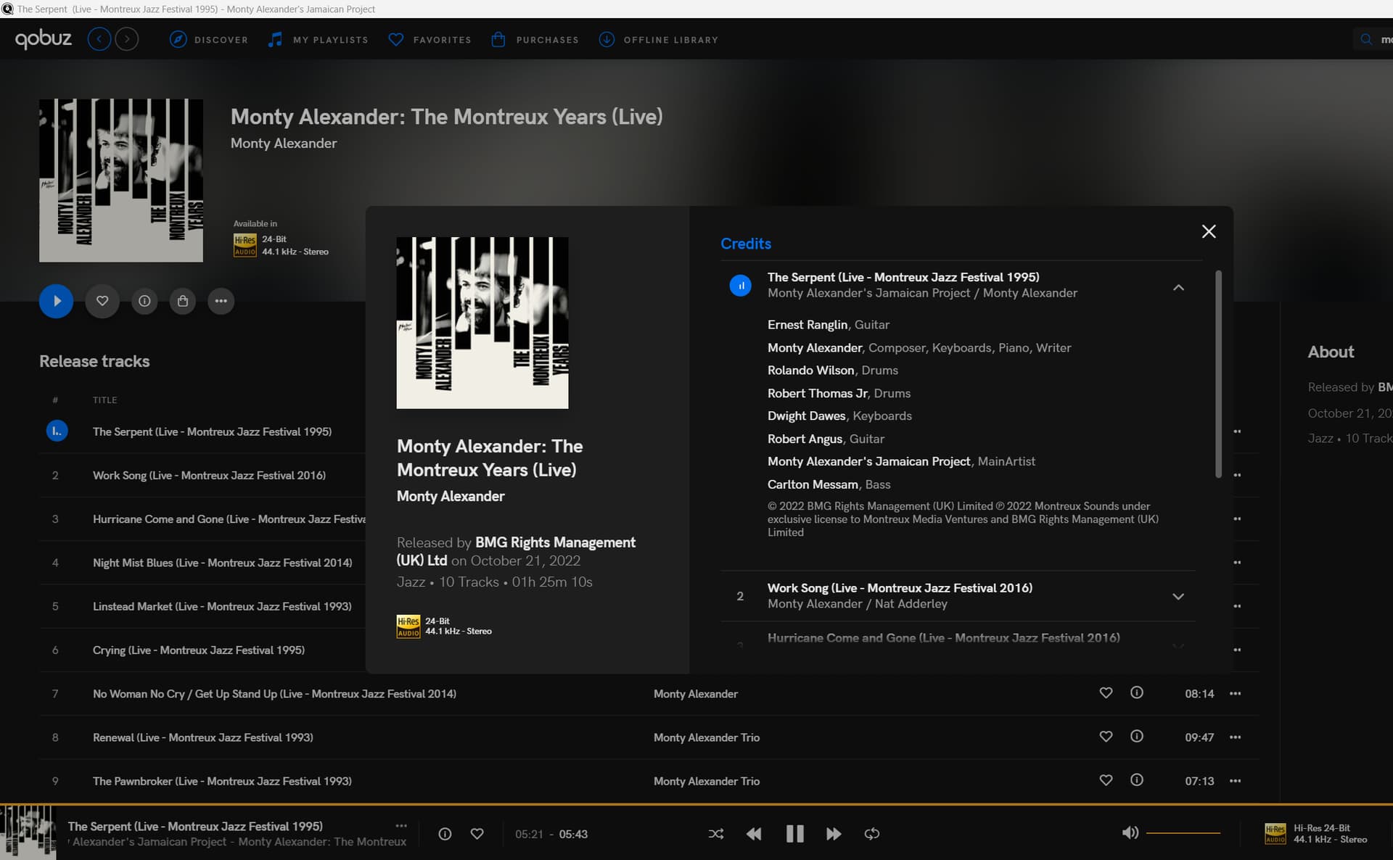This screenshot has height=860, width=1393.
Task: Open My Playlists
Action: (318, 40)
